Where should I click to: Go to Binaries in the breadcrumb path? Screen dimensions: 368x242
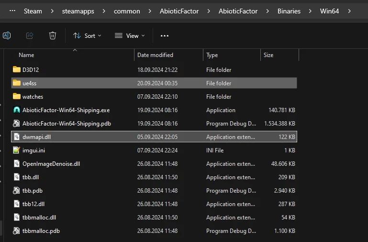coord(289,11)
